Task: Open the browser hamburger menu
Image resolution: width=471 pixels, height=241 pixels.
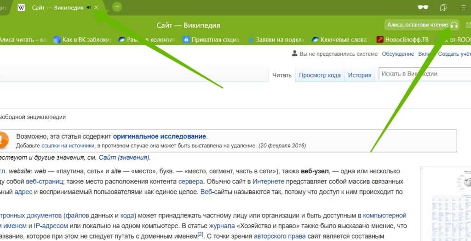Action: coord(463,7)
